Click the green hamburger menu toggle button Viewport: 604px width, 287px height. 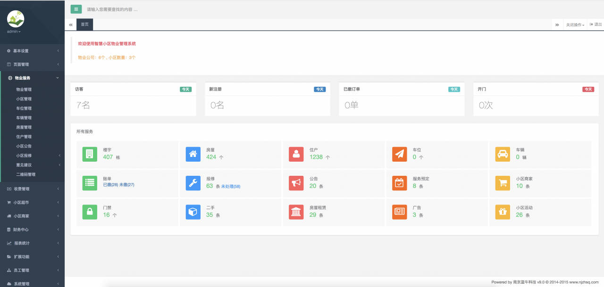76,9
